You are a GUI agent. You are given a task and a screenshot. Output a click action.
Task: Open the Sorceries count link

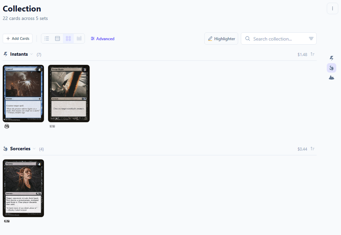click(x=41, y=149)
